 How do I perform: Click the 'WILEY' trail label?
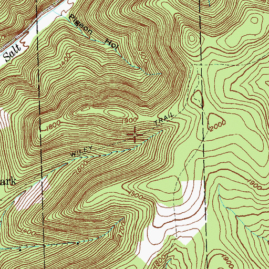point(81,151)
